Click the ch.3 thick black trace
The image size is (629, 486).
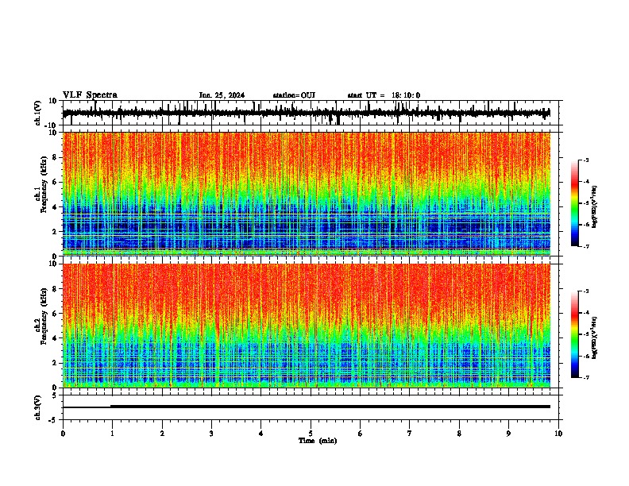point(330,407)
